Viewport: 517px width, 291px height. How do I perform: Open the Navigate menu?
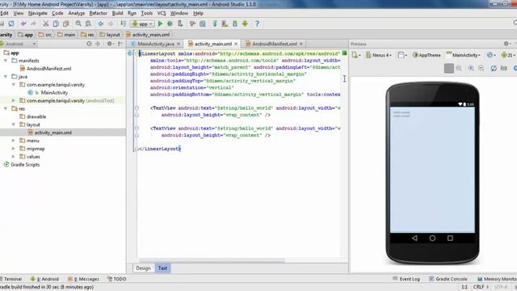click(x=38, y=13)
